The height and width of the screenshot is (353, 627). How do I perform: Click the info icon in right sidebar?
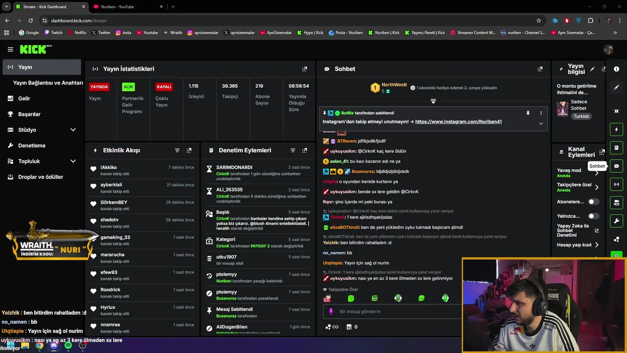click(x=617, y=69)
